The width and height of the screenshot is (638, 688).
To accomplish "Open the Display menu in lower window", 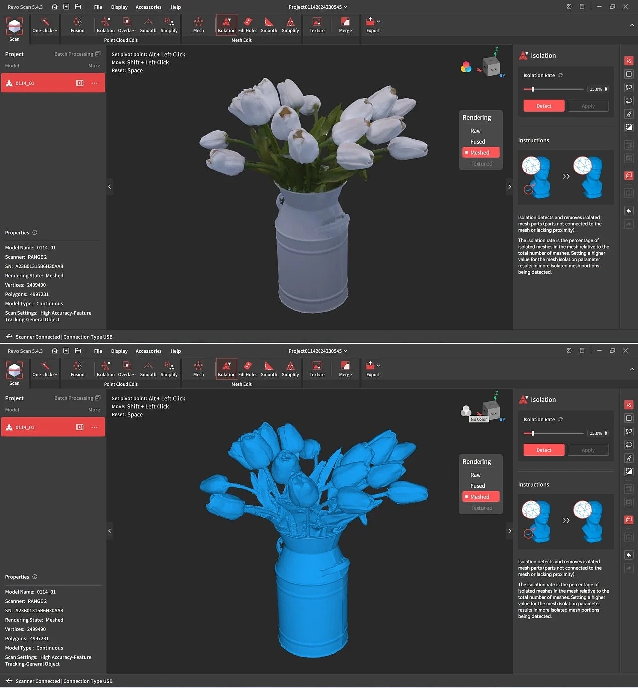I will 119,351.
